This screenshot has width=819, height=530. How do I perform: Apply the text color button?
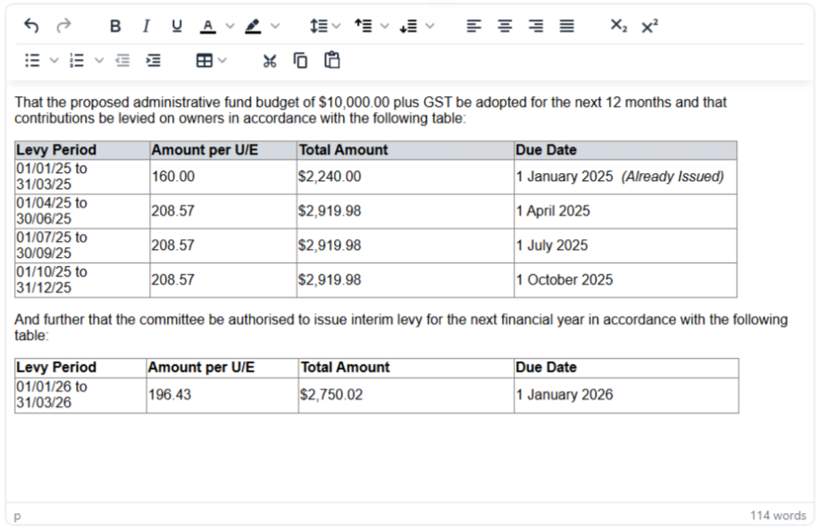click(208, 26)
